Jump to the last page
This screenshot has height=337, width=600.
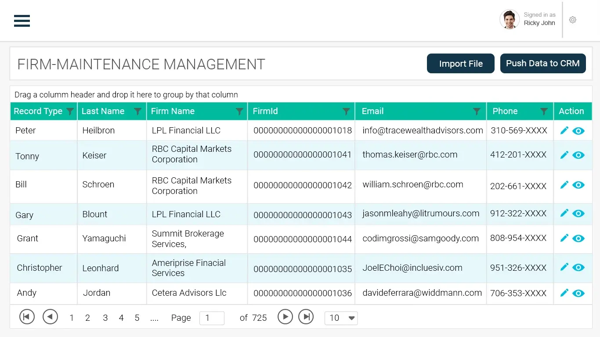[x=306, y=316]
